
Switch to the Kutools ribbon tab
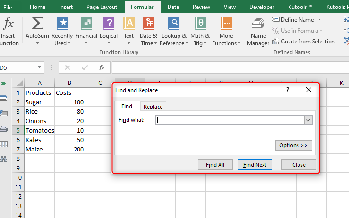[300, 7]
